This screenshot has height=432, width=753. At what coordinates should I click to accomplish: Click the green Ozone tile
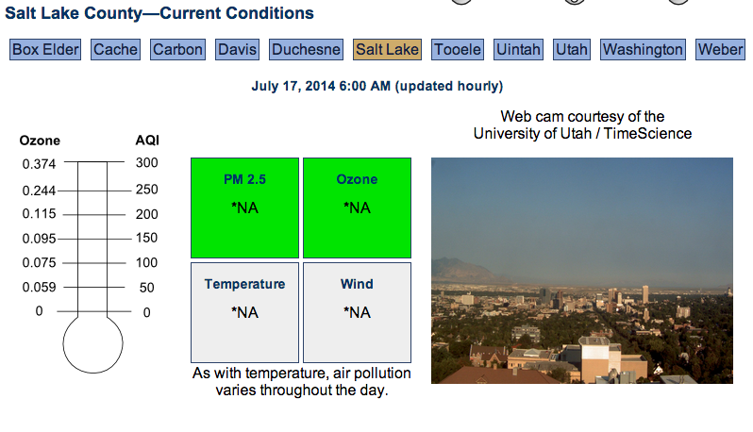[x=357, y=208]
